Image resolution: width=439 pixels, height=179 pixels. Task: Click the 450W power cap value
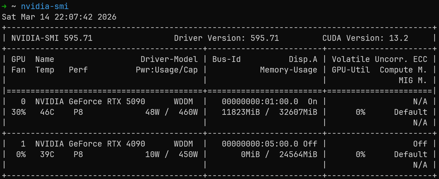pyautogui.click(x=188, y=154)
